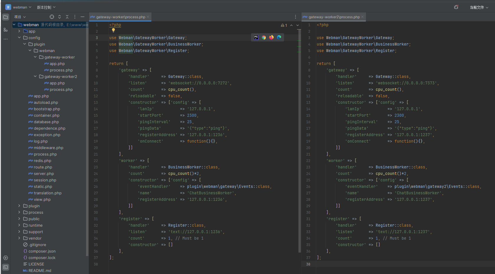495x274 pixels.
Task: Expand the process folder
Action: (x=19, y=212)
